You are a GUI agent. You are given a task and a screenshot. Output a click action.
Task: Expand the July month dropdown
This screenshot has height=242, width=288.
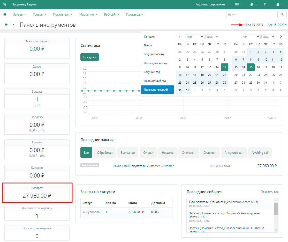coord(194,37)
